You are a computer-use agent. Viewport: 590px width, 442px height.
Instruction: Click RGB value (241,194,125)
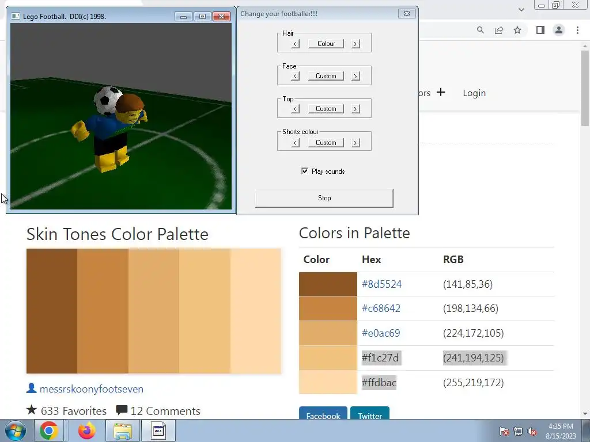click(x=474, y=358)
